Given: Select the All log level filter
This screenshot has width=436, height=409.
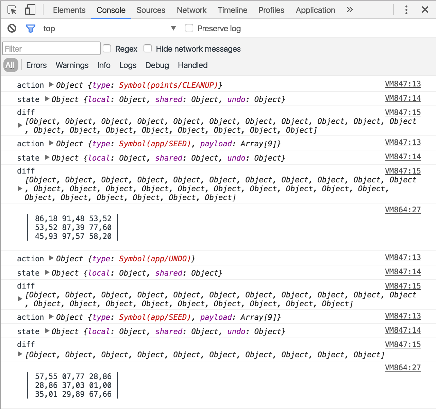Looking at the screenshot, I should pos(10,65).
